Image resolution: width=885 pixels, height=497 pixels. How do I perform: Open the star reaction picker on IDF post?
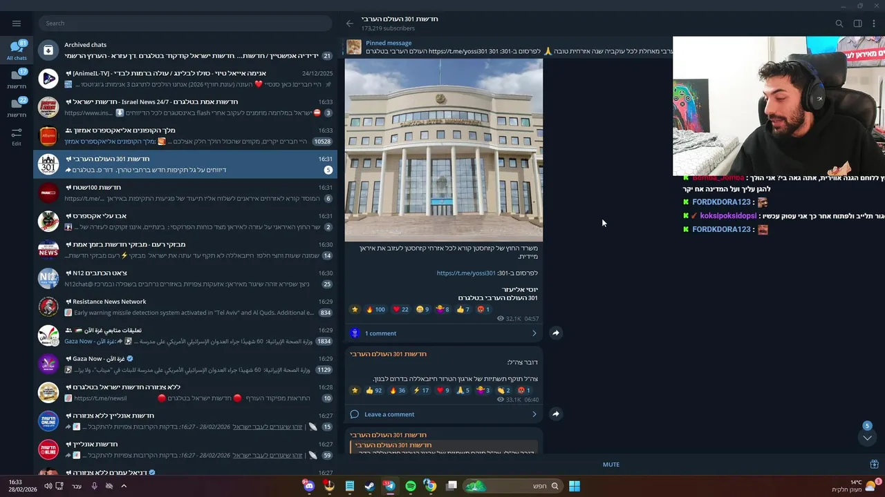click(x=355, y=391)
